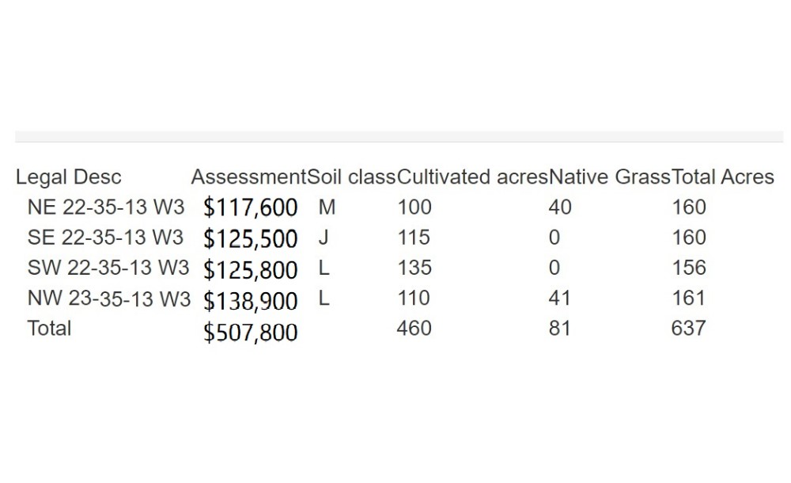Click the Total row label

pos(49,329)
